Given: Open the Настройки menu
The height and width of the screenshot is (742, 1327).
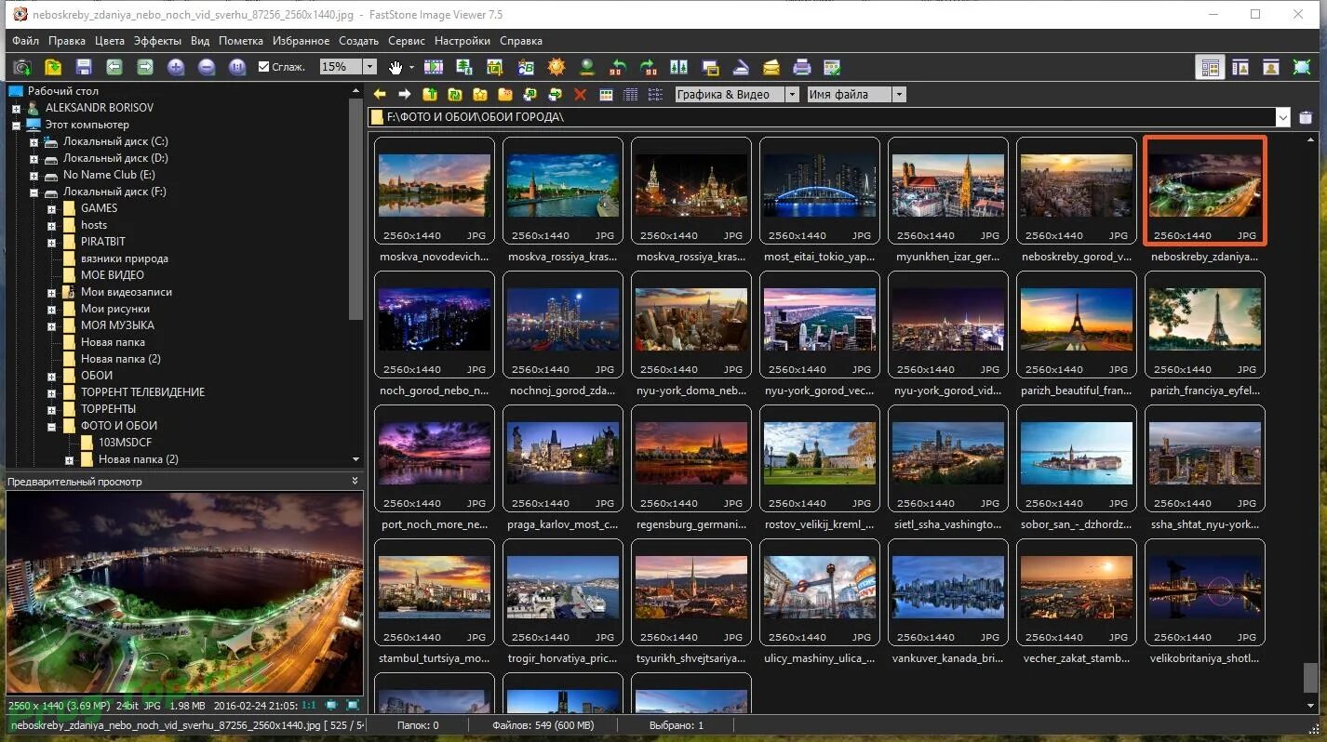Looking at the screenshot, I should (462, 41).
